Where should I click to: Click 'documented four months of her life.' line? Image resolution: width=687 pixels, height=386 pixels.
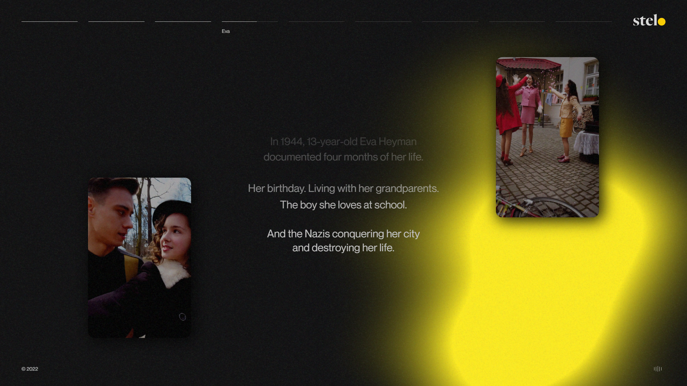[343, 157]
